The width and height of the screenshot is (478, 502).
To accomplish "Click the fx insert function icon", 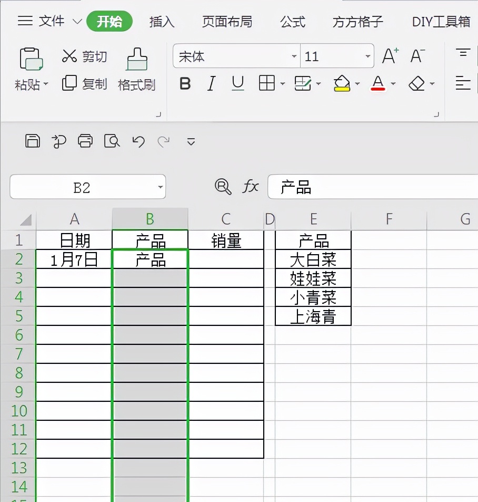I will (251, 186).
